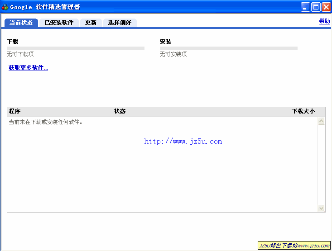Click the 下载大小 column header
This screenshot has width=332, height=251.
click(x=303, y=111)
